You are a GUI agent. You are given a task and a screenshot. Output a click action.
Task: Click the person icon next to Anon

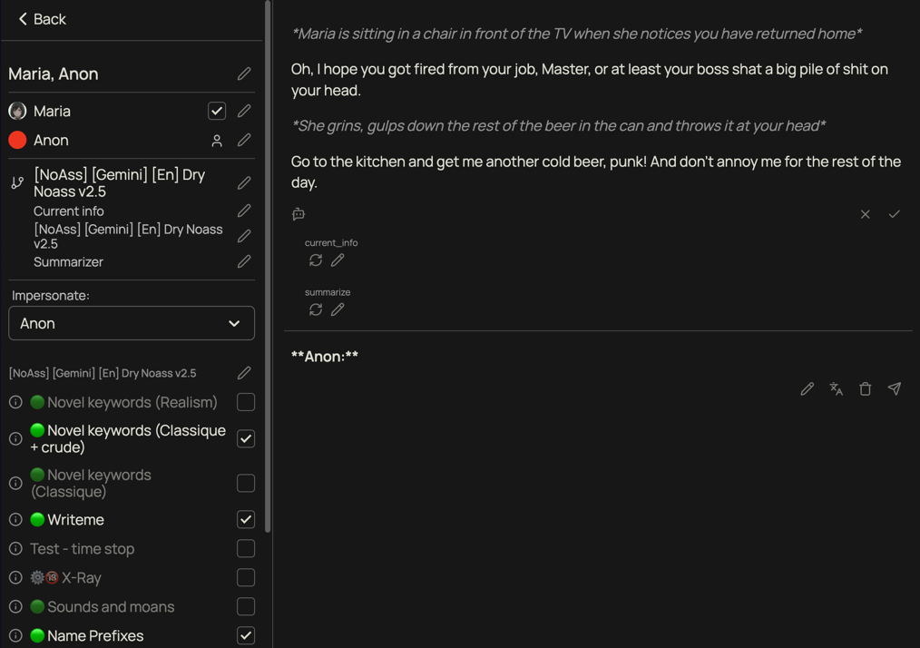(217, 141)
